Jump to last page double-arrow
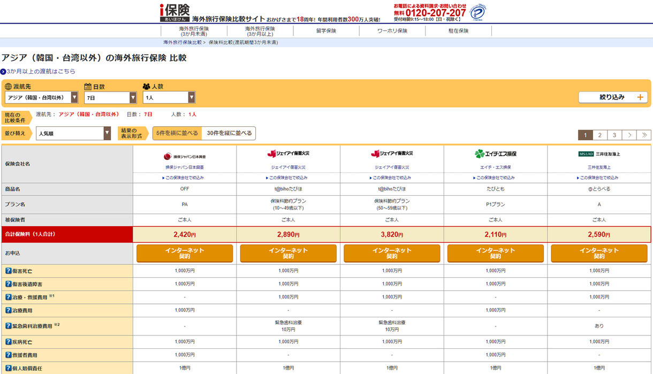This screenshot has height=374, width=653. pyautogui.click(x=644, y=135)
